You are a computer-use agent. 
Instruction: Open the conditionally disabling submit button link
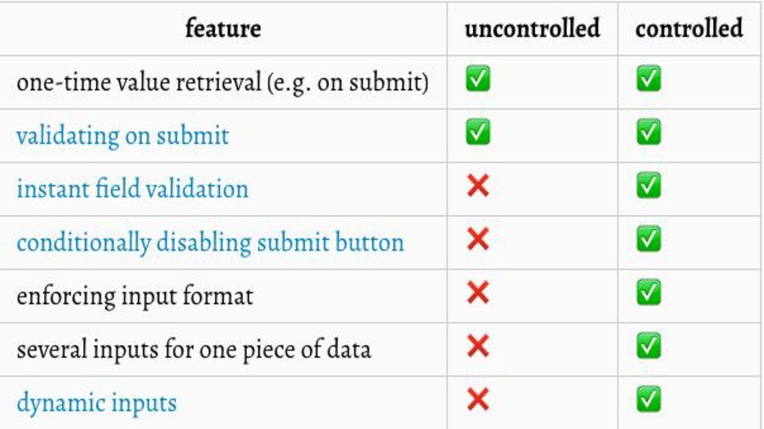pyautogui.click(x=210, y=243)
